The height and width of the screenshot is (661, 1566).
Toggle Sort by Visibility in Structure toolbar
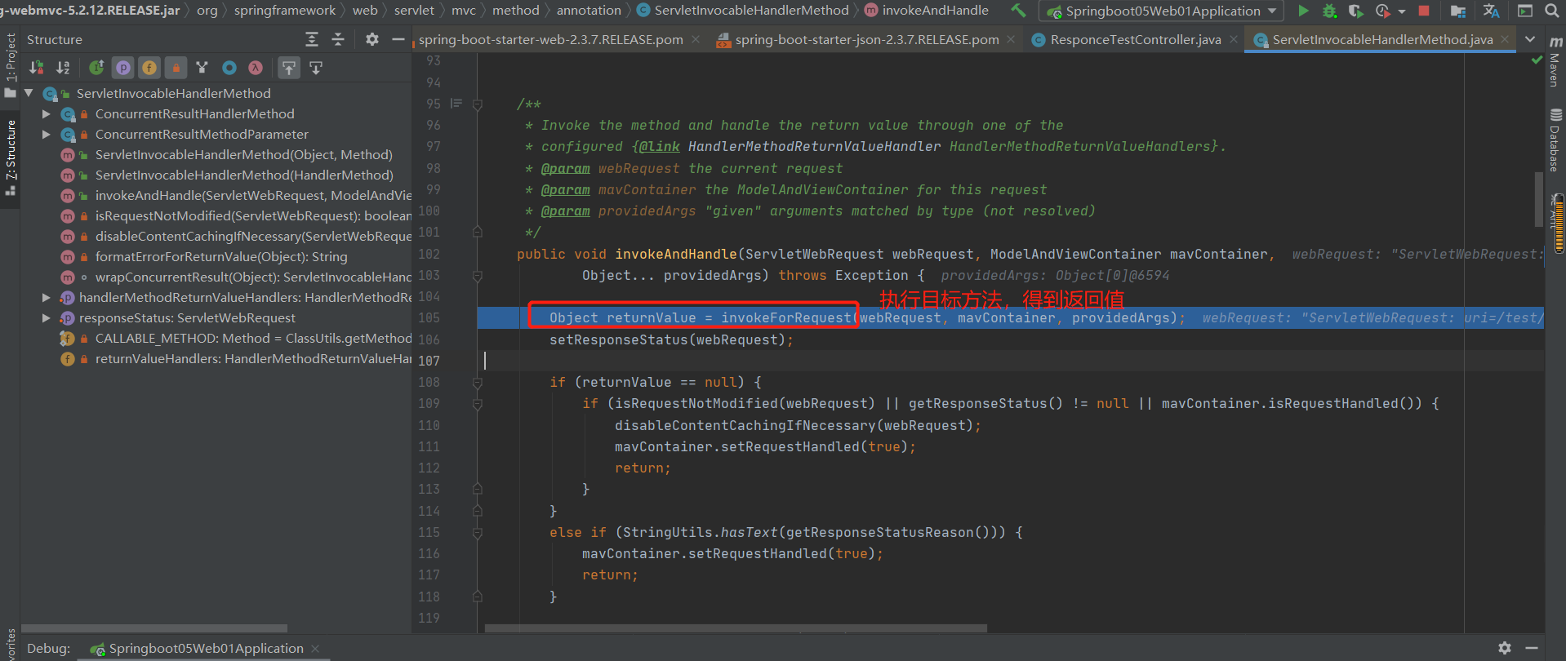coord(37,68)
